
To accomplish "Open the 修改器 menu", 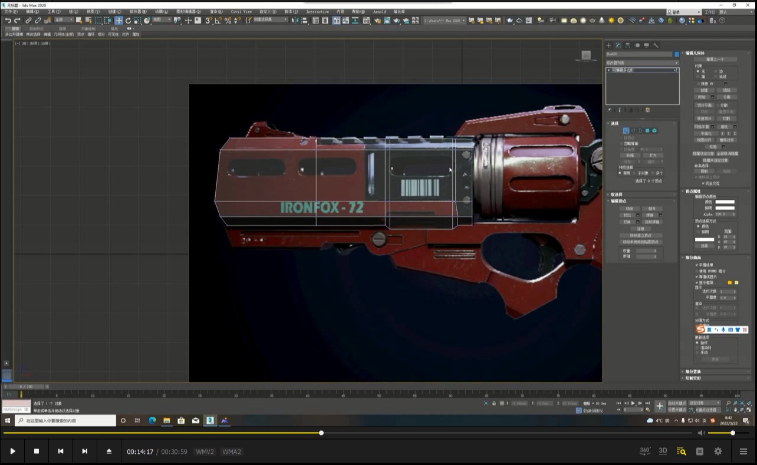I will (138, 12).
